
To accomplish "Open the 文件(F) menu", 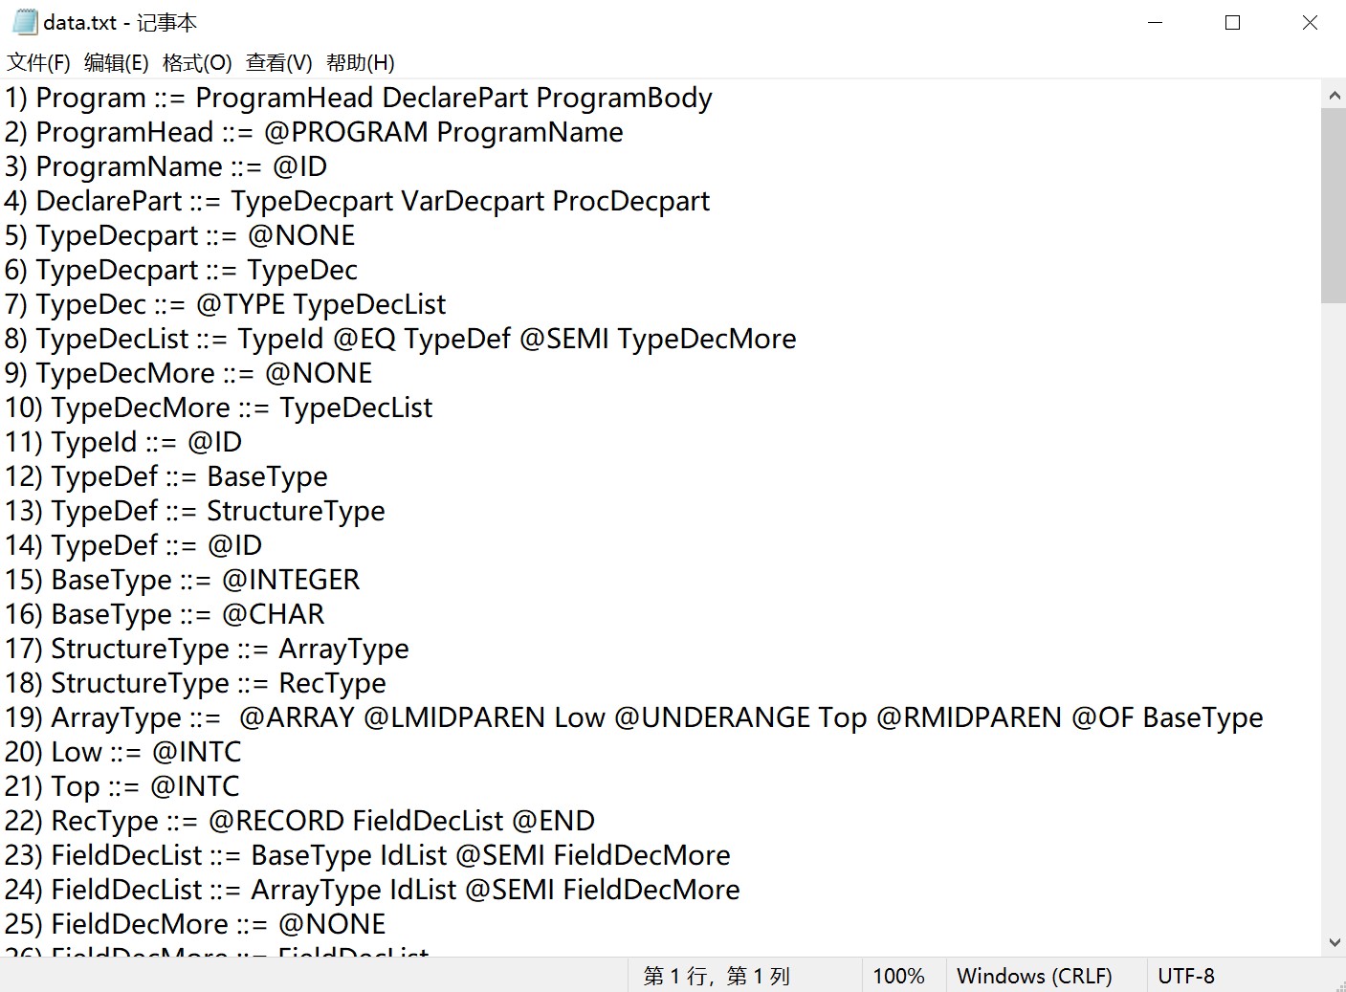I will [x=38, y=63].
